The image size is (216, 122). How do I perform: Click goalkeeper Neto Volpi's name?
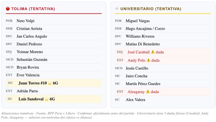coord(25,21)
